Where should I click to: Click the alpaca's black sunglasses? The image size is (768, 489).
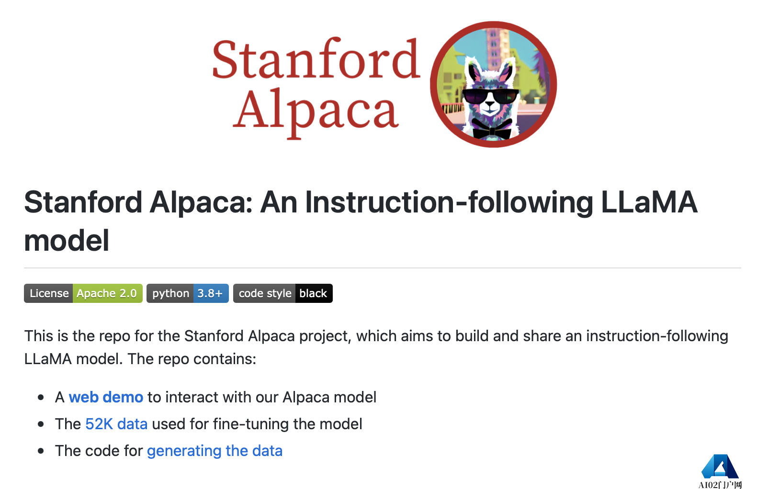coord(491,97)
